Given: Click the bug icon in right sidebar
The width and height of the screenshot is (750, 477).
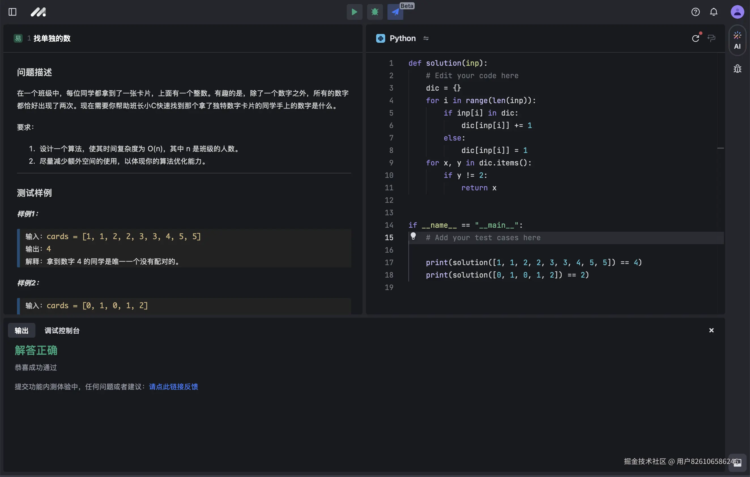Looking at the screenshot, I should coord(737,69).
